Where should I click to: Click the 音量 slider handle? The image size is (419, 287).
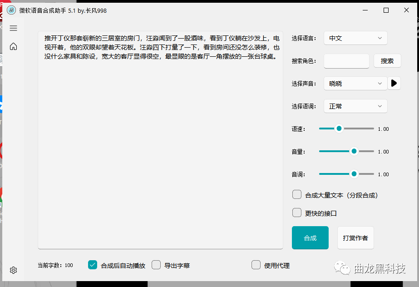[x=354, y=151]
